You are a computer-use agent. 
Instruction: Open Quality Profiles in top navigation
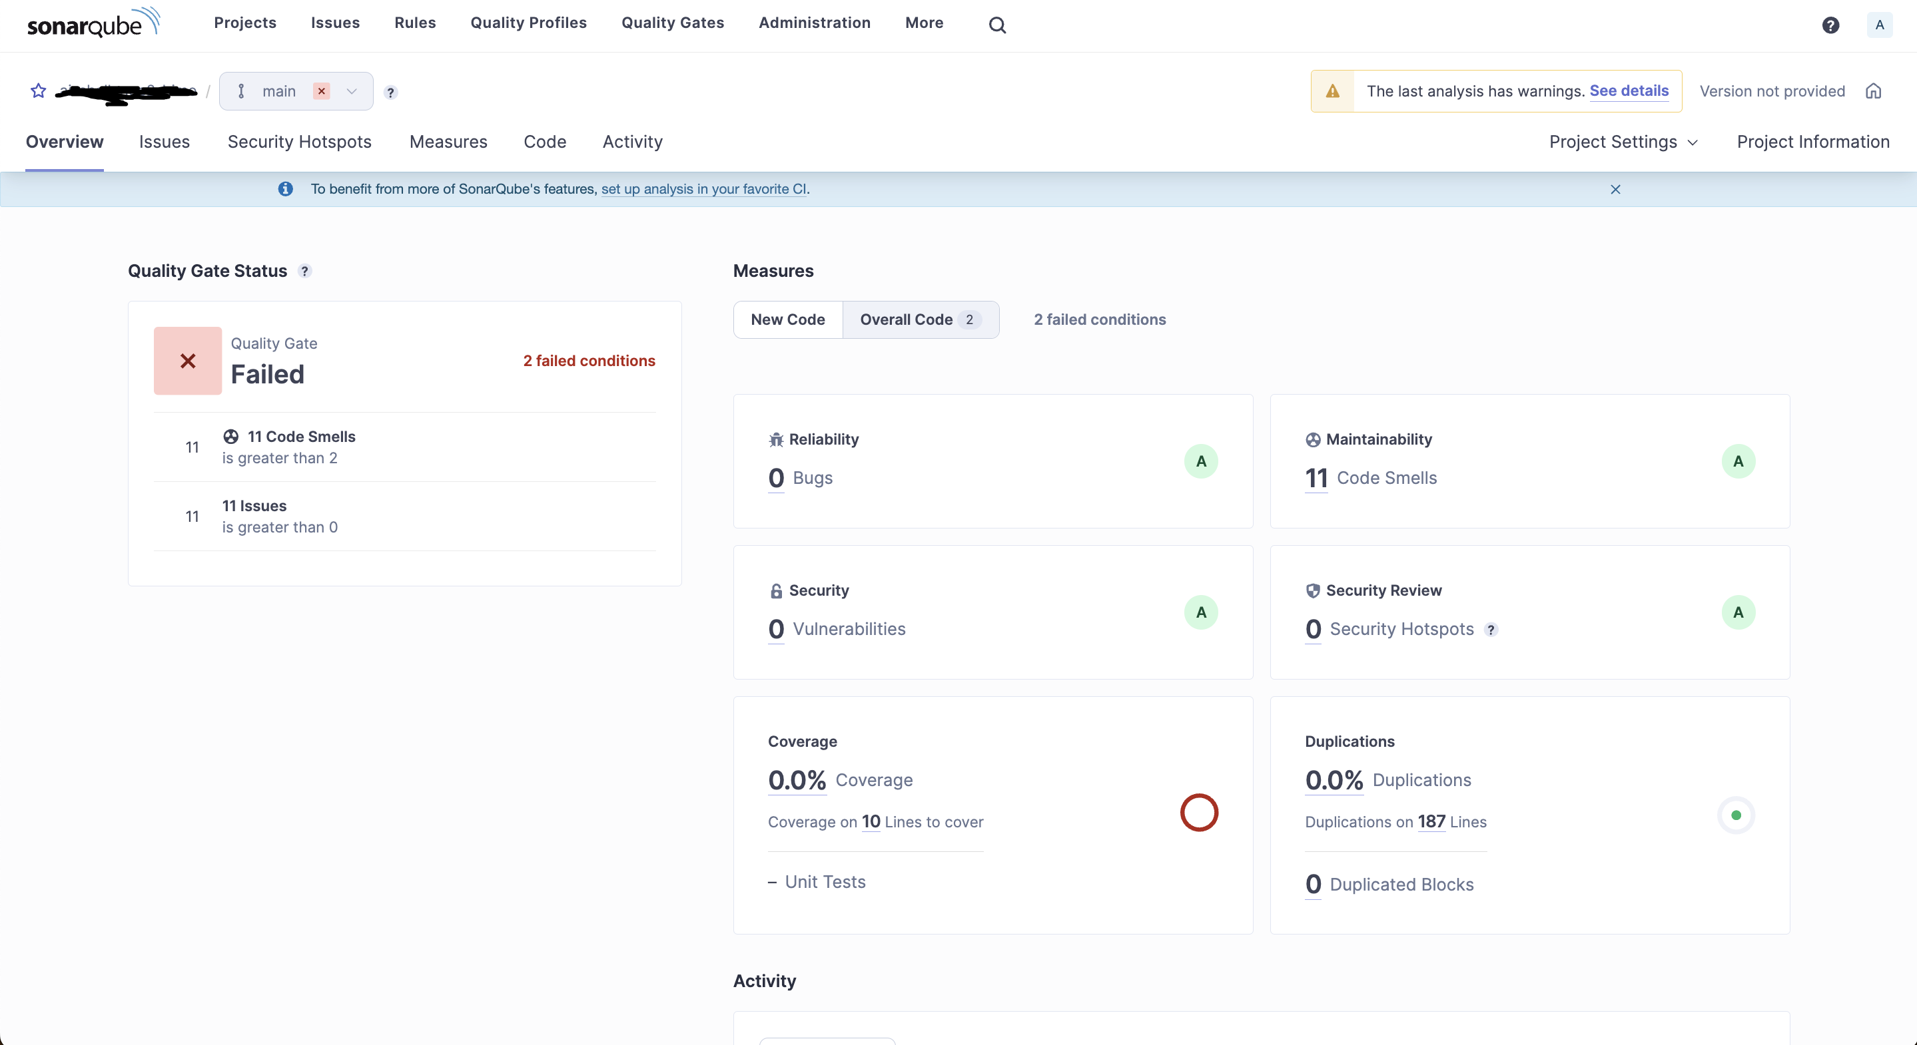(528, 23)
